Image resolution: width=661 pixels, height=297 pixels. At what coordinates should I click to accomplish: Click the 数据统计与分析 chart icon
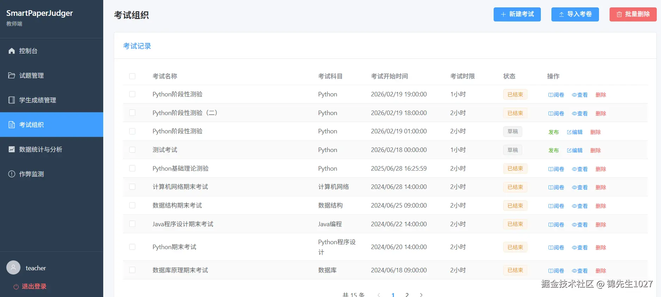pyautogui.click(x=12, y=149)
